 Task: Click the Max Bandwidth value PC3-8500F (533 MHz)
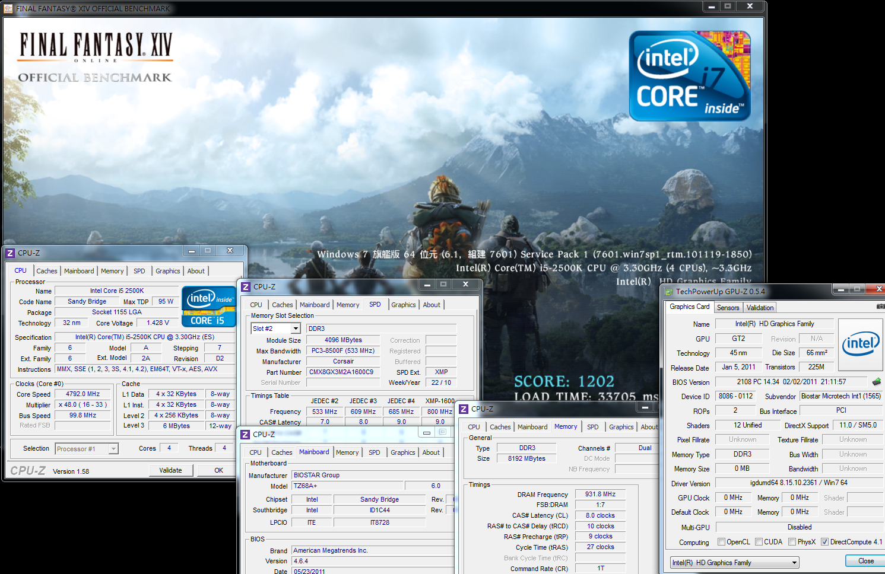pos(343,351)
